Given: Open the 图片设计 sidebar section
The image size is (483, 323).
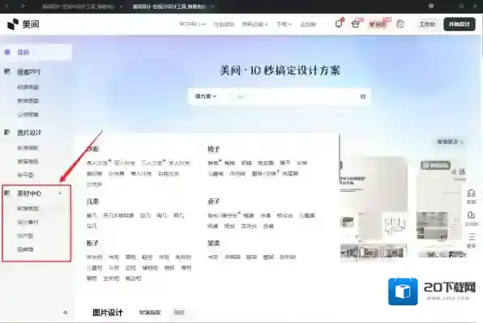Looking at the screenshot, I should pyautogui.click(x=29, y=133).
